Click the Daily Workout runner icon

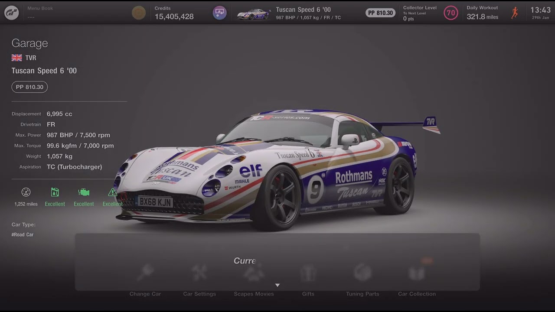(515, 13)
